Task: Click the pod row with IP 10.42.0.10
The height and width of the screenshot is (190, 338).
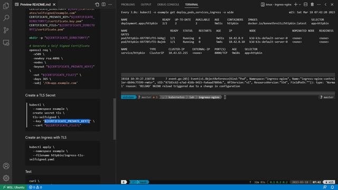Action: pos(224,42)
